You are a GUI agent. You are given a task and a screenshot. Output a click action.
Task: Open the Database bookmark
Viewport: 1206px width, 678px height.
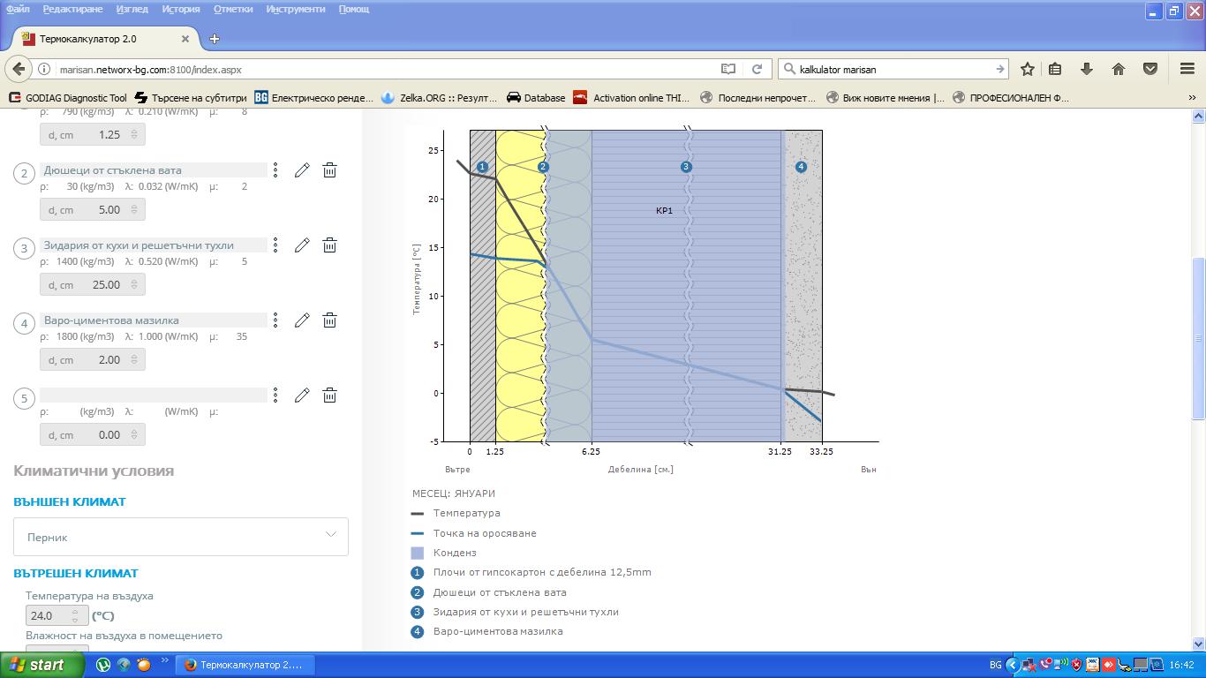(535, 98)
